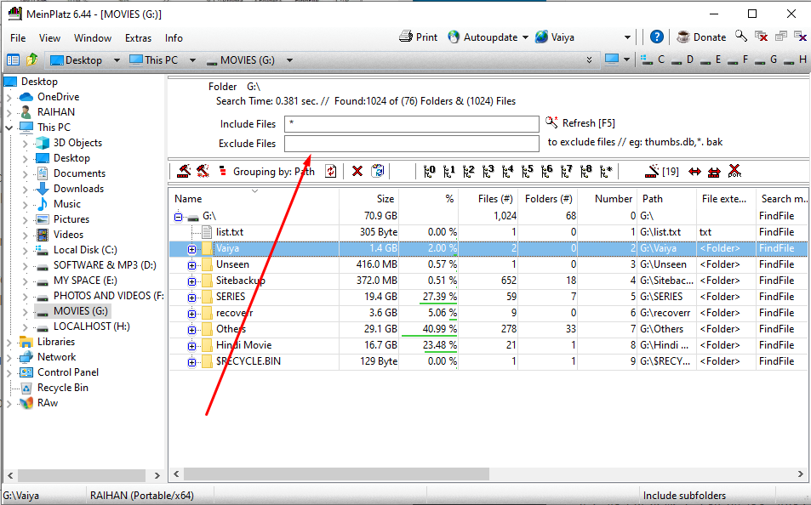The height and width of the screenshot is (505, 811).
Task: Toggle the folder tree panel icon
Action: 13,60
